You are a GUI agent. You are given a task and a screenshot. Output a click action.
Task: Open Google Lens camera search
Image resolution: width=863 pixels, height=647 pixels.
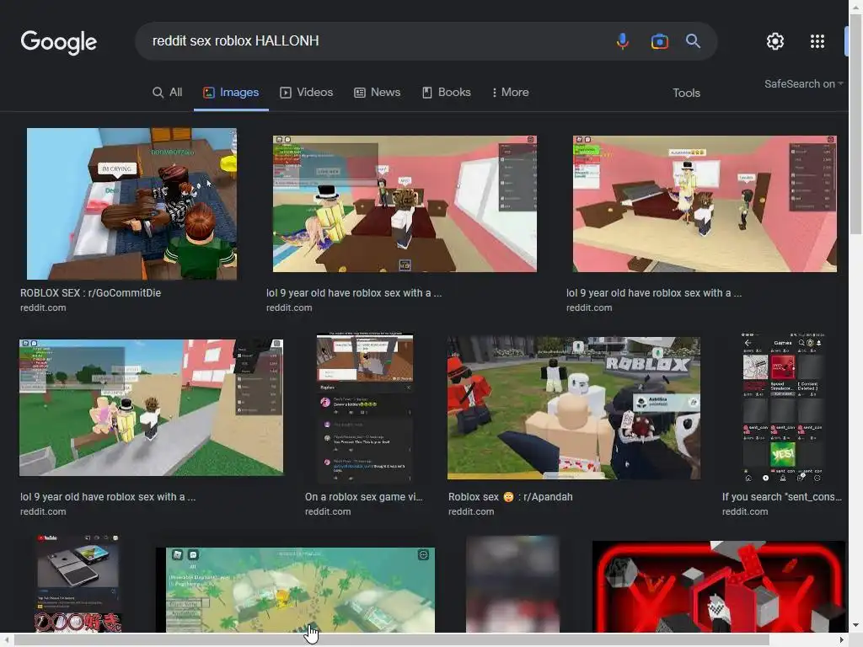click(659, 41)
